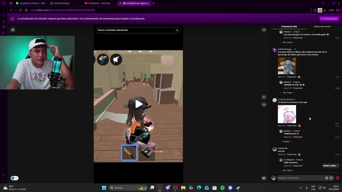
Task: Open the browser AI assistant button
Action: click(x=331, y=10)
